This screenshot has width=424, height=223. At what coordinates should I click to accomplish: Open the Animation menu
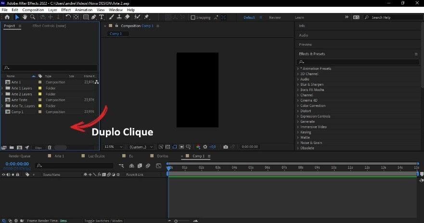84,10
